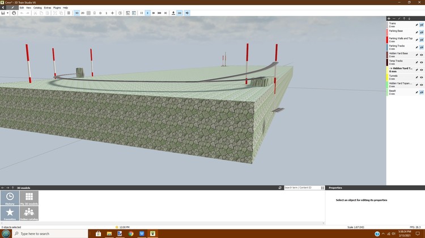This screenshot has width=425, height=238.
Task: Show or hide the Basalt layer
Action: tap(422, 92)
